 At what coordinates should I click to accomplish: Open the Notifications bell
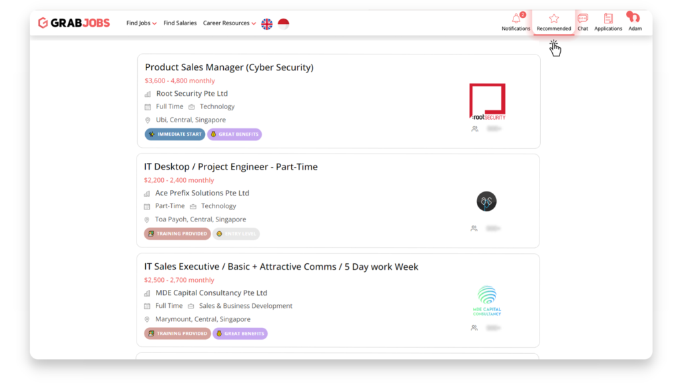516,22
